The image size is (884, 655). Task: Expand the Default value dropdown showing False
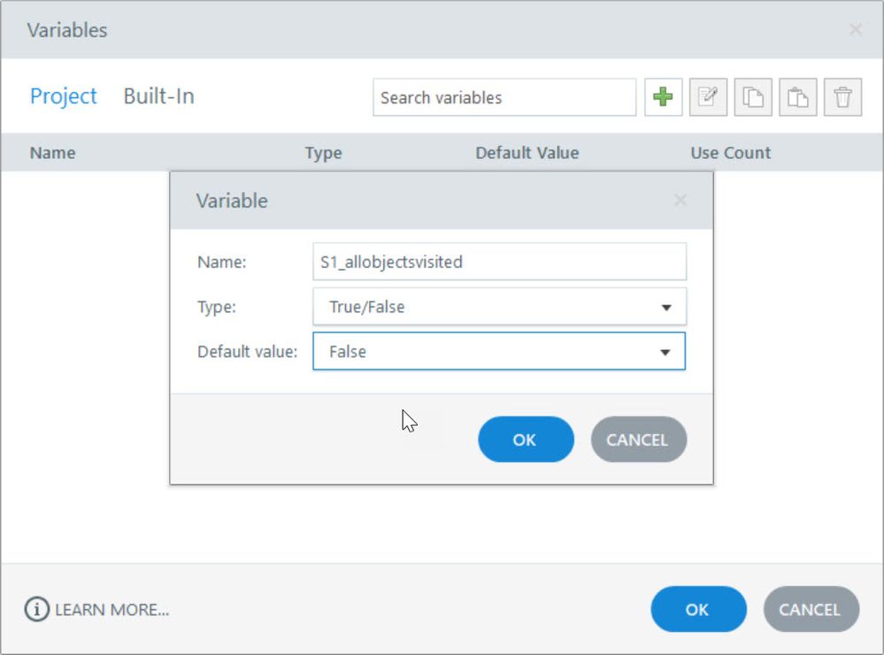click(499, 351)
